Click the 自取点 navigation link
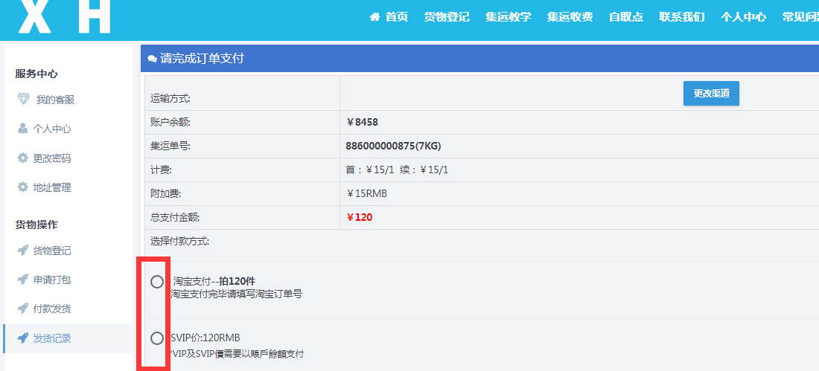Screen dimensions: 819x371 [626, 17]
